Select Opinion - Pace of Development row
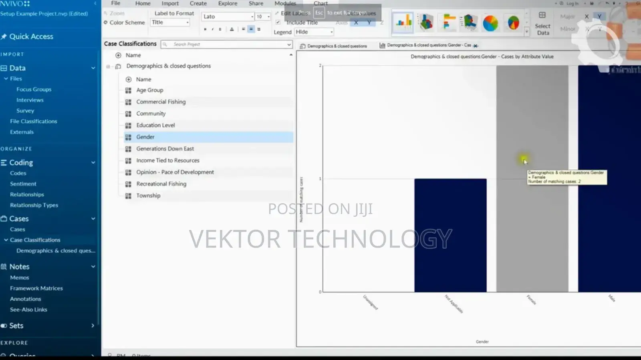Viewport: 641px width, 360px height. tap(208, 172)
